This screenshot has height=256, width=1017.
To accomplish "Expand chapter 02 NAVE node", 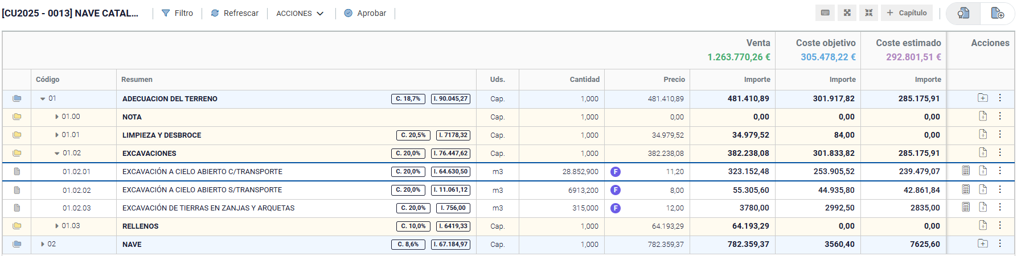I will (x=43, y=244).
